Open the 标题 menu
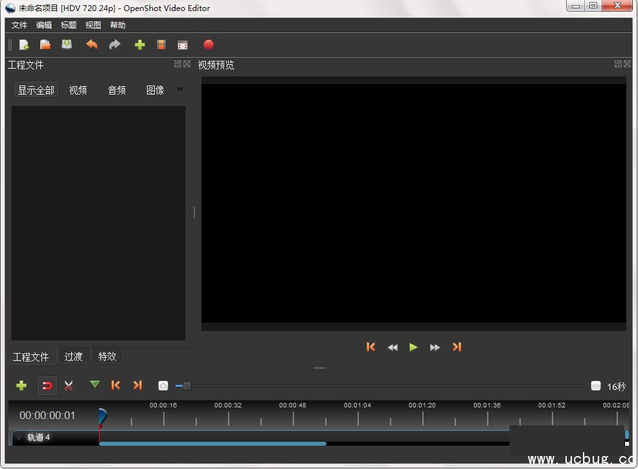638x469 pixels. 69,25
